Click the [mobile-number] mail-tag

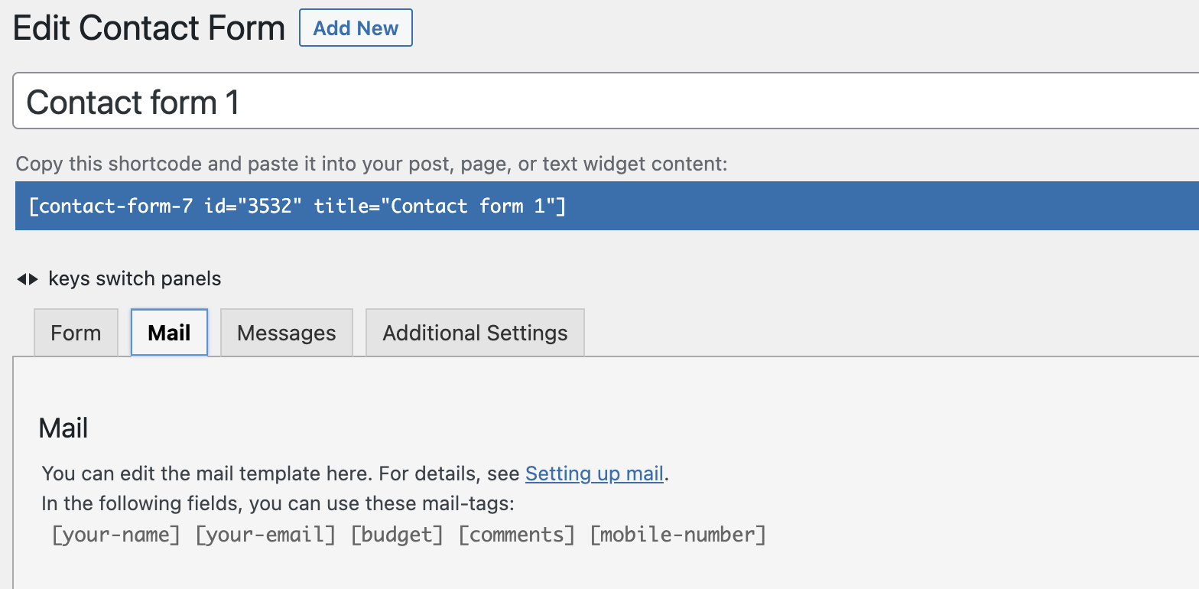(677, 535)
